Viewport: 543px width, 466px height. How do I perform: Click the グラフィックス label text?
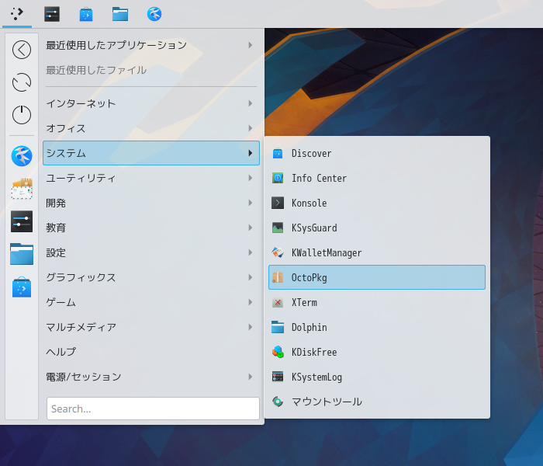81,277
